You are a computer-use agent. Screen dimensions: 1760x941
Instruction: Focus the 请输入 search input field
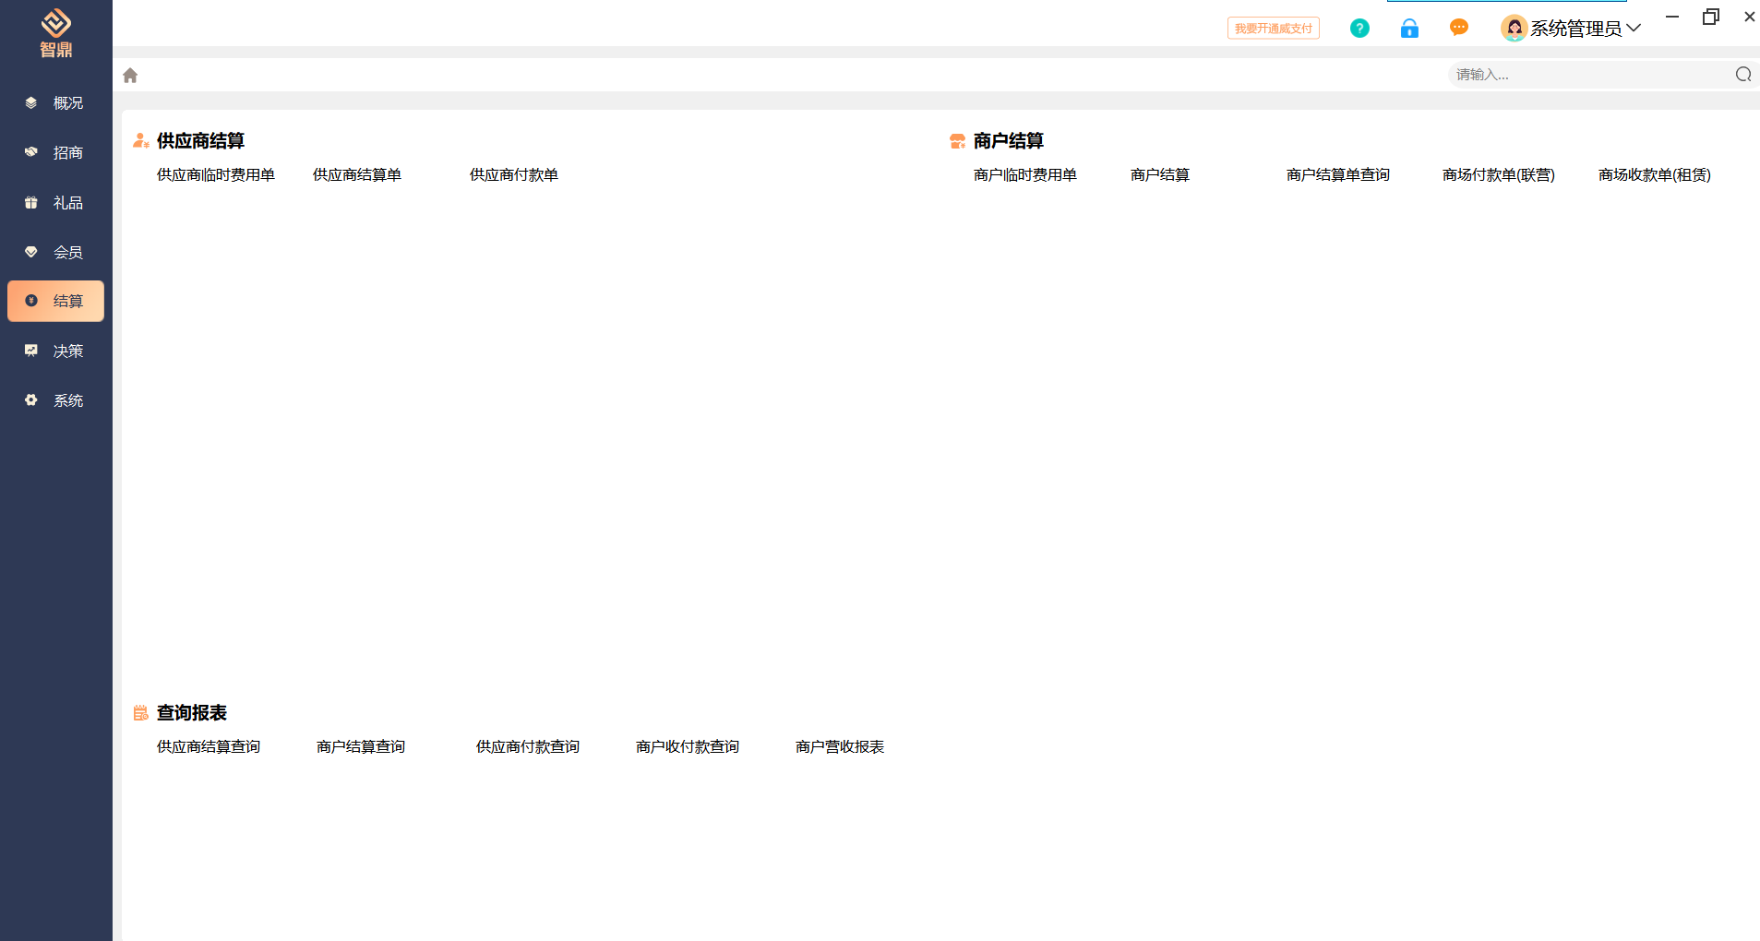(1587, 75)
